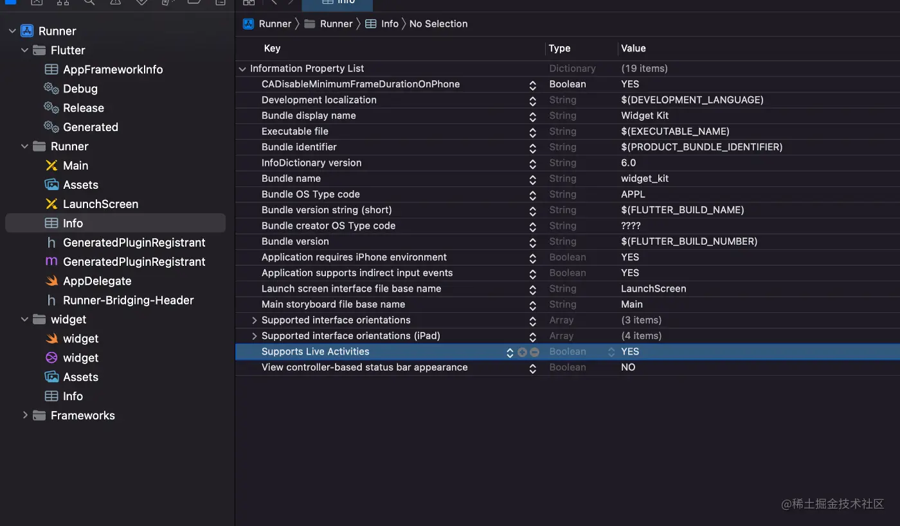Select the Debug configuration file
The width and height of the screenshot is (900, 526).
[x=80, y=89]
